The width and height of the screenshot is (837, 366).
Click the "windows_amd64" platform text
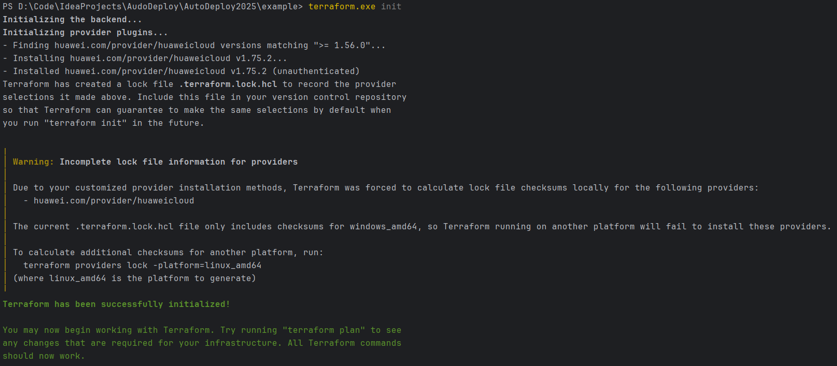383,227
